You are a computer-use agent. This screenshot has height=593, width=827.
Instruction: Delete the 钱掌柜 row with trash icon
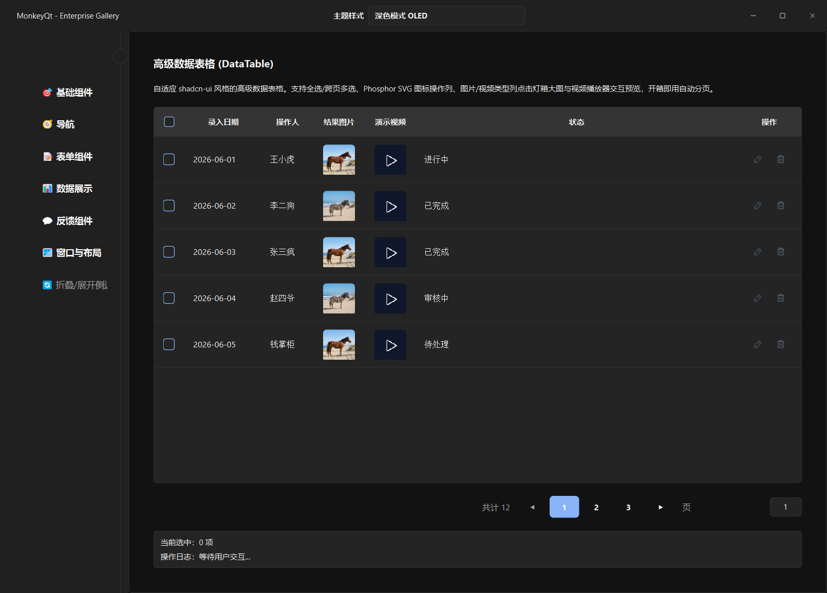click(x=781, y=344)
